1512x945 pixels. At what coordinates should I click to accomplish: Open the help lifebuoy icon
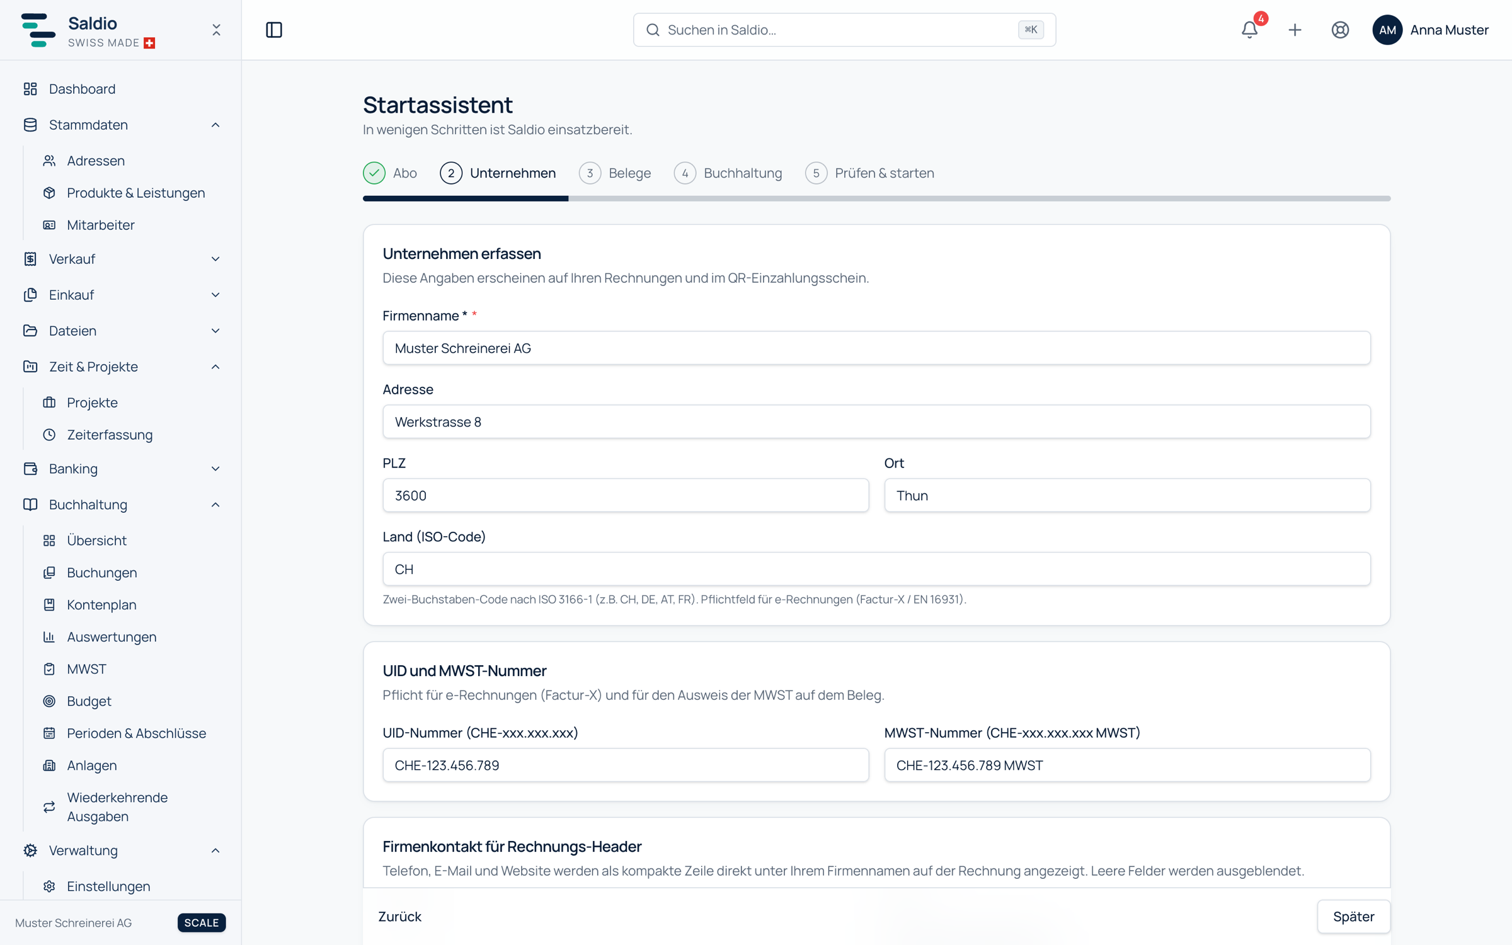coord(1340,30)
